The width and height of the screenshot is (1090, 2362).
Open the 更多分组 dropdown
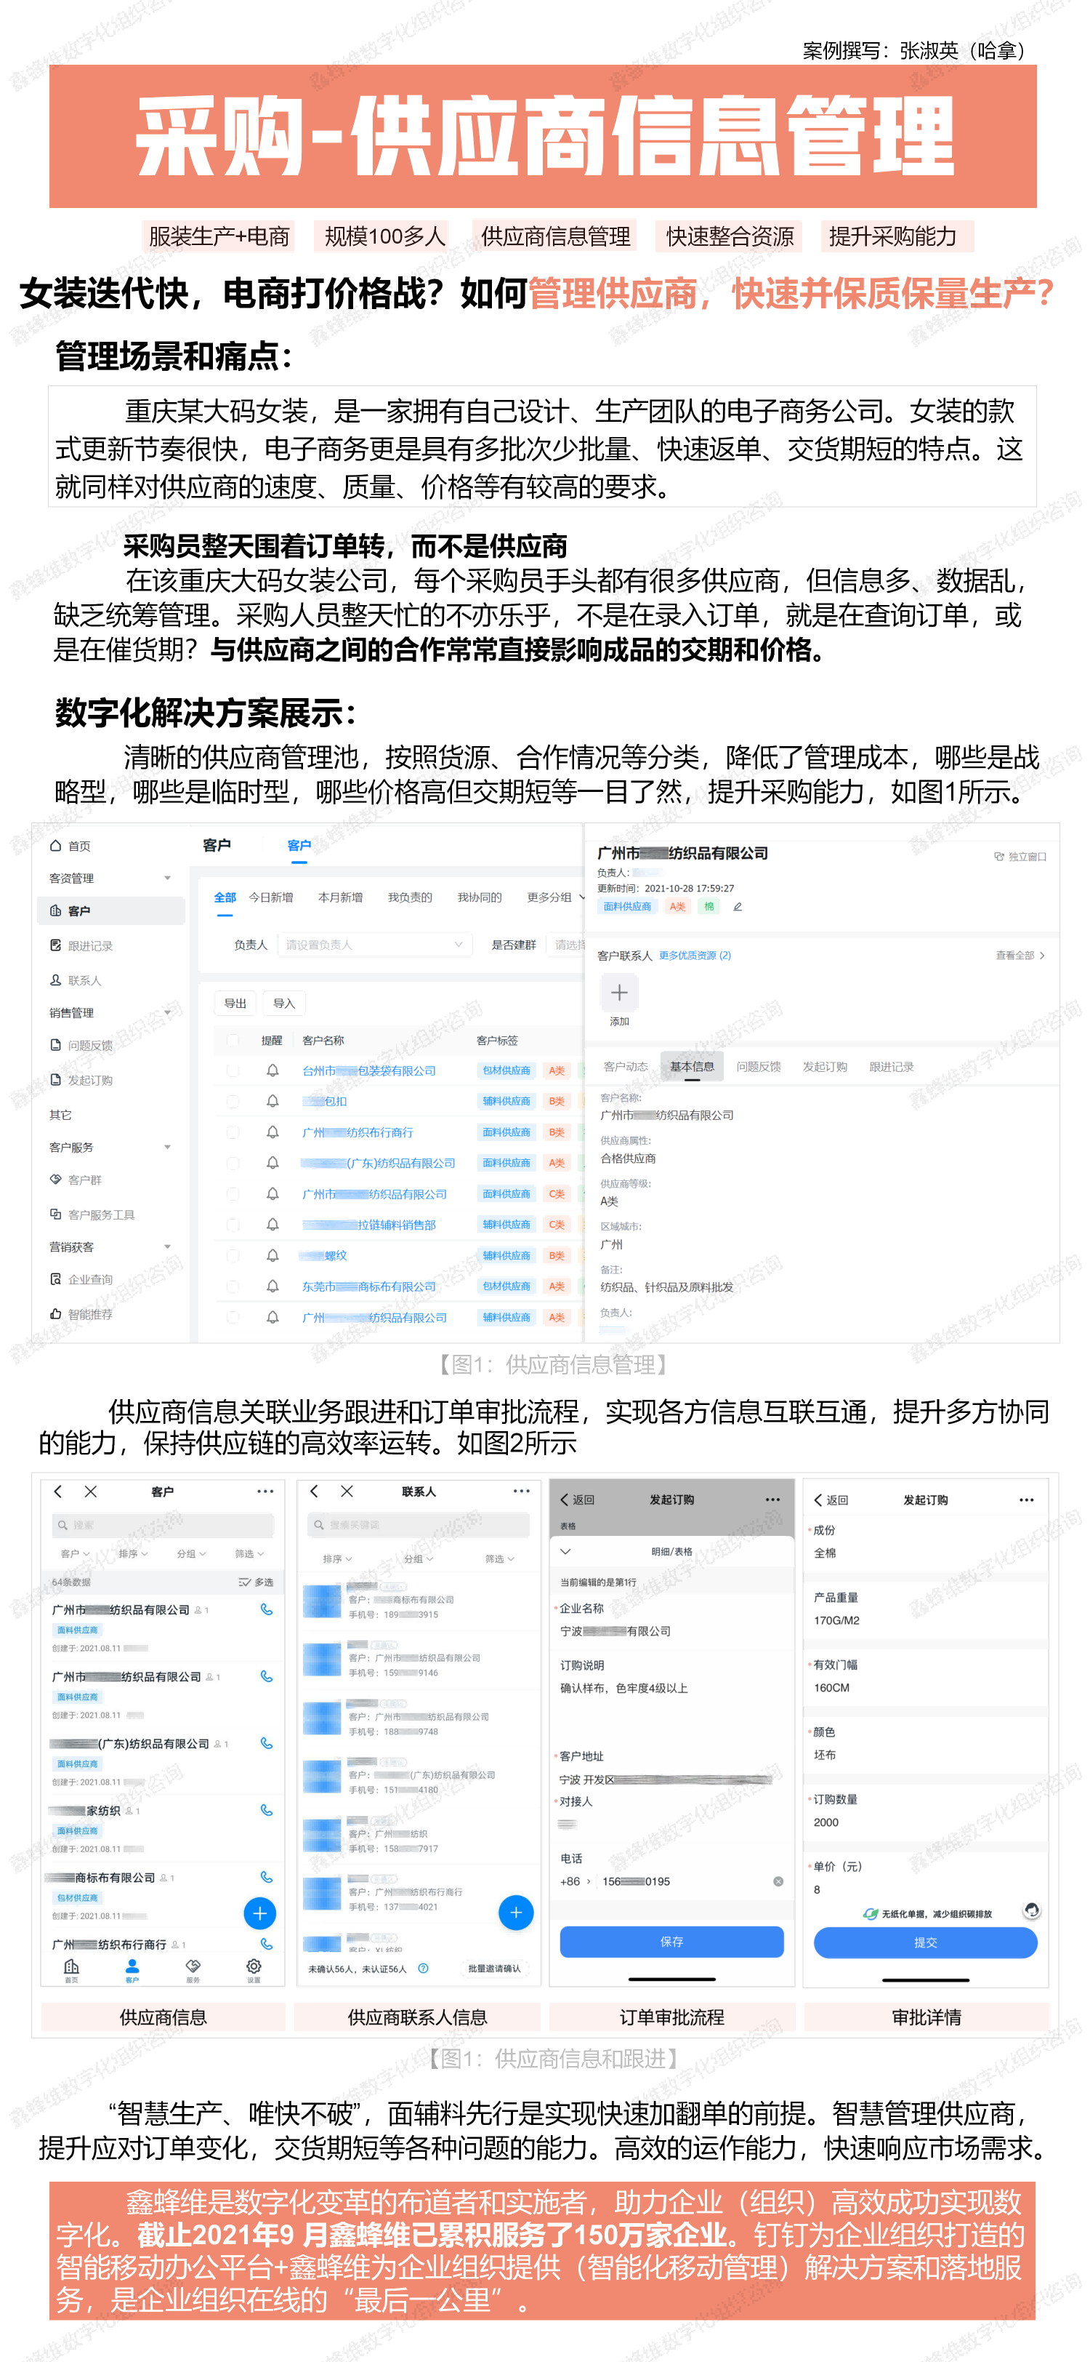pyautogui.click(x=555, y=897)
